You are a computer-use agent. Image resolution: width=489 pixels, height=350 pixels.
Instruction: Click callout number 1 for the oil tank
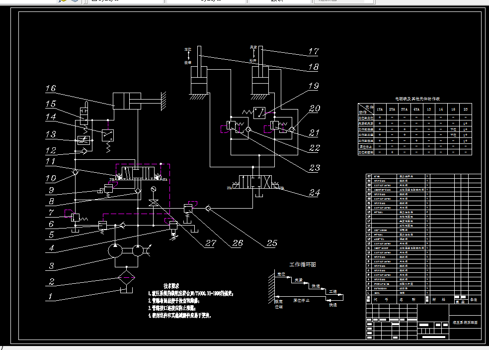click(x=50, y=296)
